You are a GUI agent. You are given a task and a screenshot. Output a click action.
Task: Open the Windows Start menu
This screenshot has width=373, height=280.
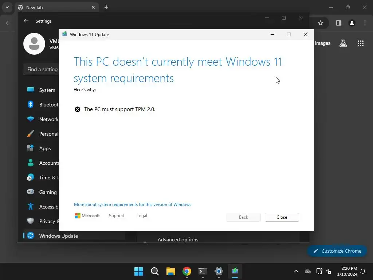(139, 271)
